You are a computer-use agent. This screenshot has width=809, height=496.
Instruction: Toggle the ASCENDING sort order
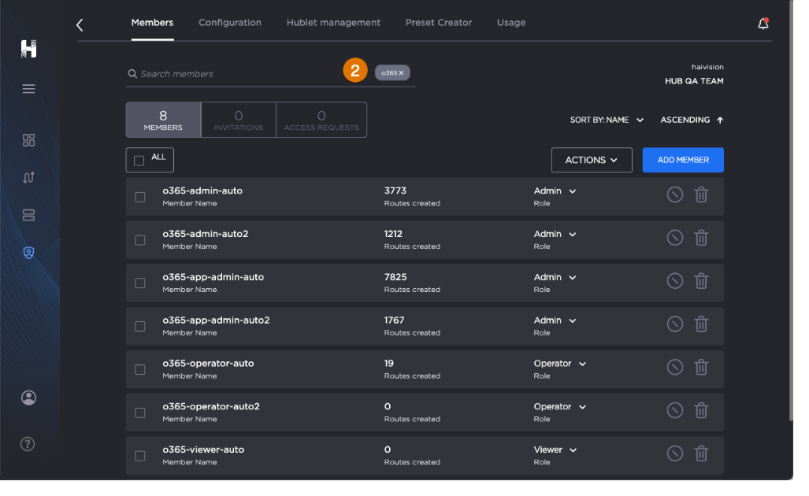[692, 120]
